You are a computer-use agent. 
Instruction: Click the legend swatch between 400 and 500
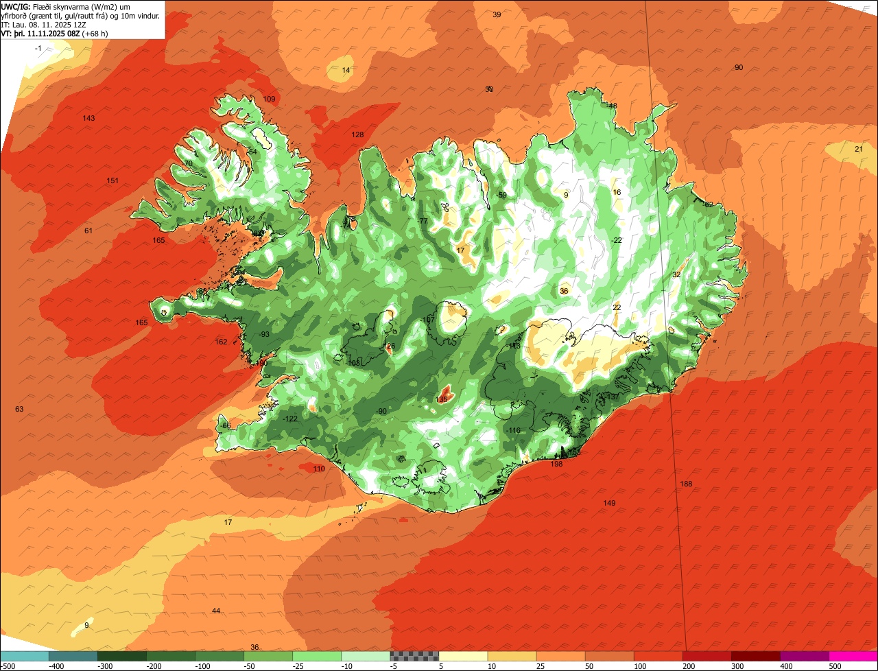[x=804, y=656]
